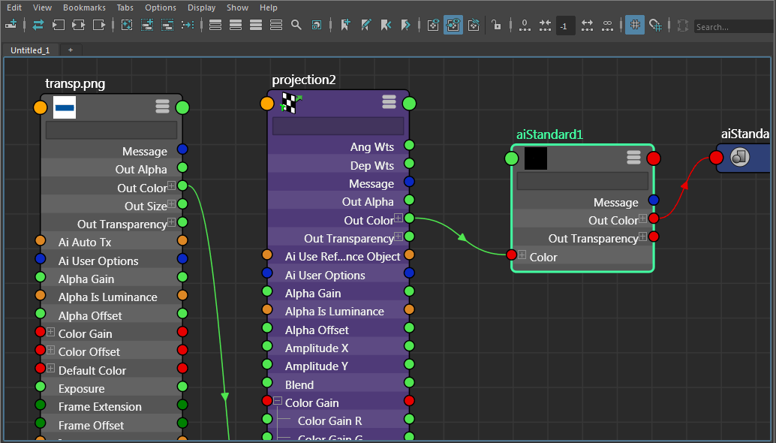Screen dimensions: 776x443
Task: Click the add selected nodes to graph icon
Action: point(147,25)
